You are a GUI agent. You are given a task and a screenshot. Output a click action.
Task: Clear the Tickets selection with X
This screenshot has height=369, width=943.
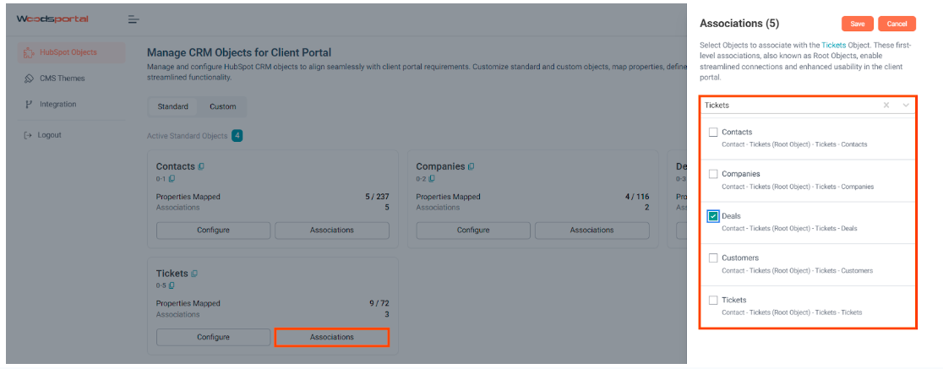(886, 106)
